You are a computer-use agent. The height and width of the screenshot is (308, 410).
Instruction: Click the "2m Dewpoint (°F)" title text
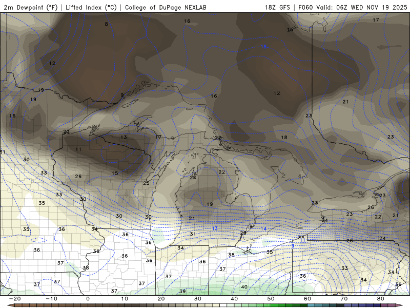tap(31, 7)
